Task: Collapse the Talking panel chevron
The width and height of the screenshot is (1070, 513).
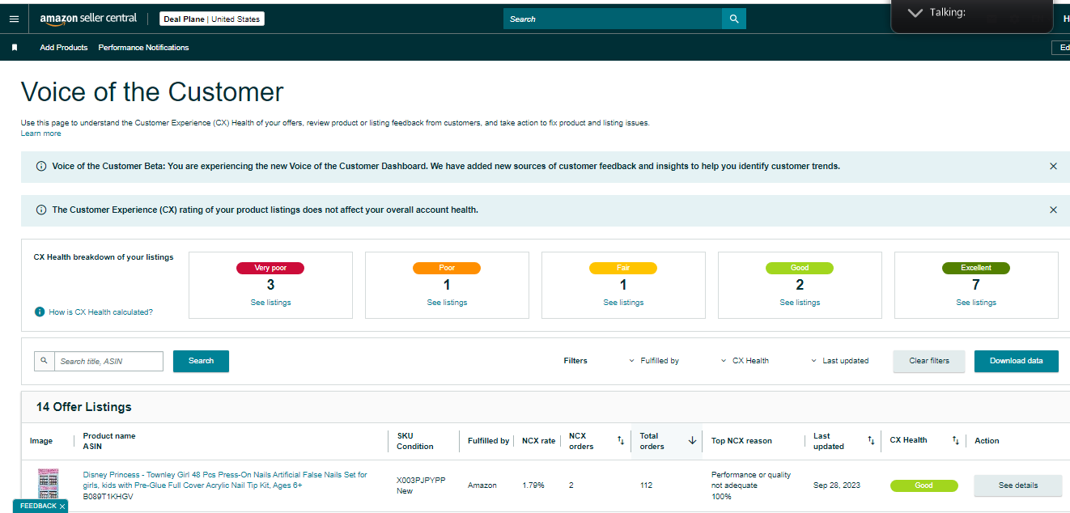Action: tap(915, 13)
